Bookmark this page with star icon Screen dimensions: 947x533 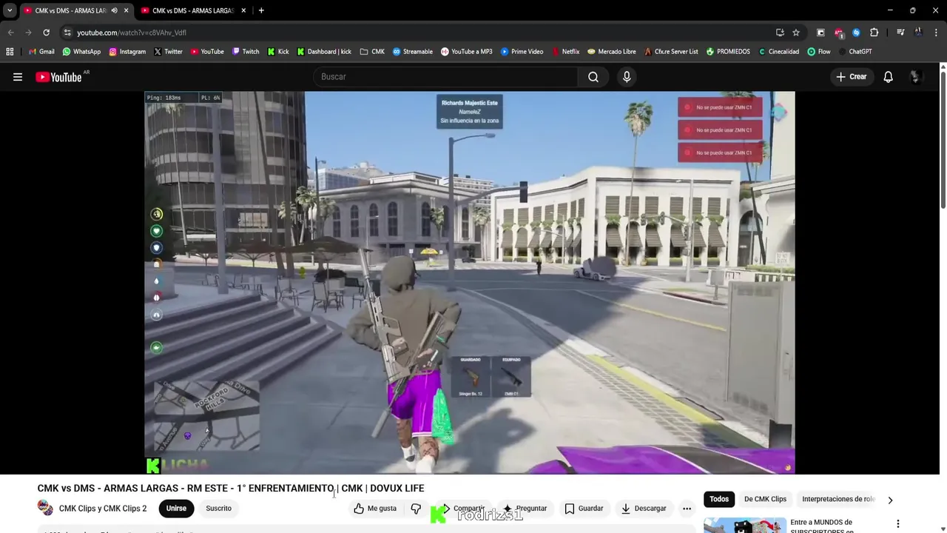[x=796, y=33]
